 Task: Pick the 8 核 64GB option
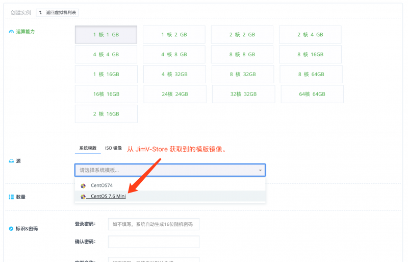(311, 74)
